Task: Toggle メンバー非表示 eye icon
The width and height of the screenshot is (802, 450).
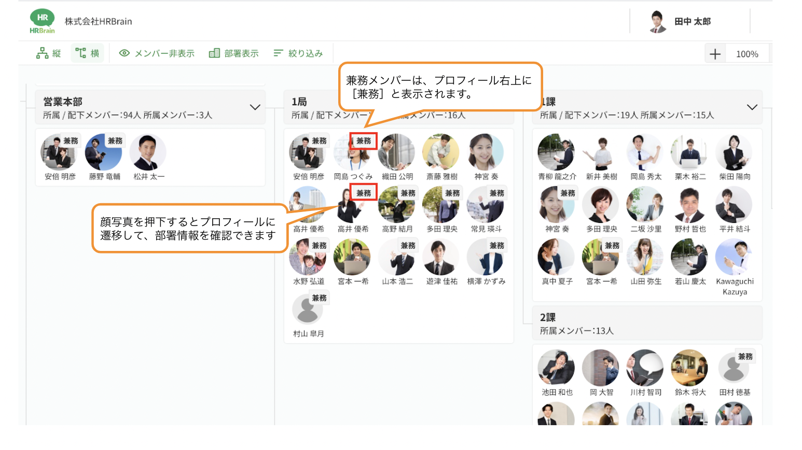Action: coord(125,53)
